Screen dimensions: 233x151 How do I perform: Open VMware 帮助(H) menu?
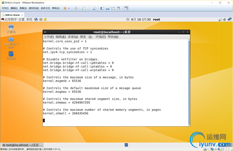click(x=56, y=8)
